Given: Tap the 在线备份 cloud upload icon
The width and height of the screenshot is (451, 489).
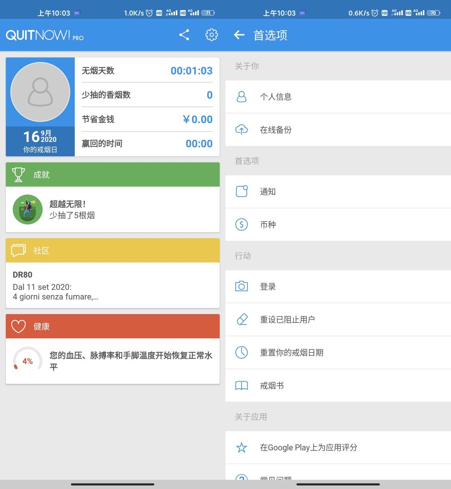Looking at the screenshot, I should (x=242, y=130).
